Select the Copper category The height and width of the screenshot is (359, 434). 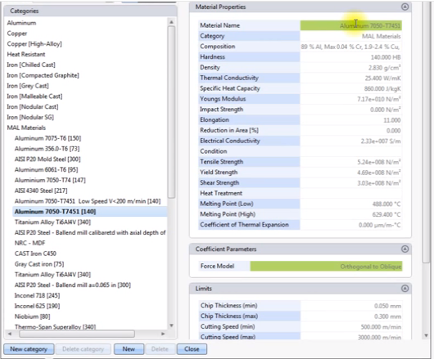17,34
